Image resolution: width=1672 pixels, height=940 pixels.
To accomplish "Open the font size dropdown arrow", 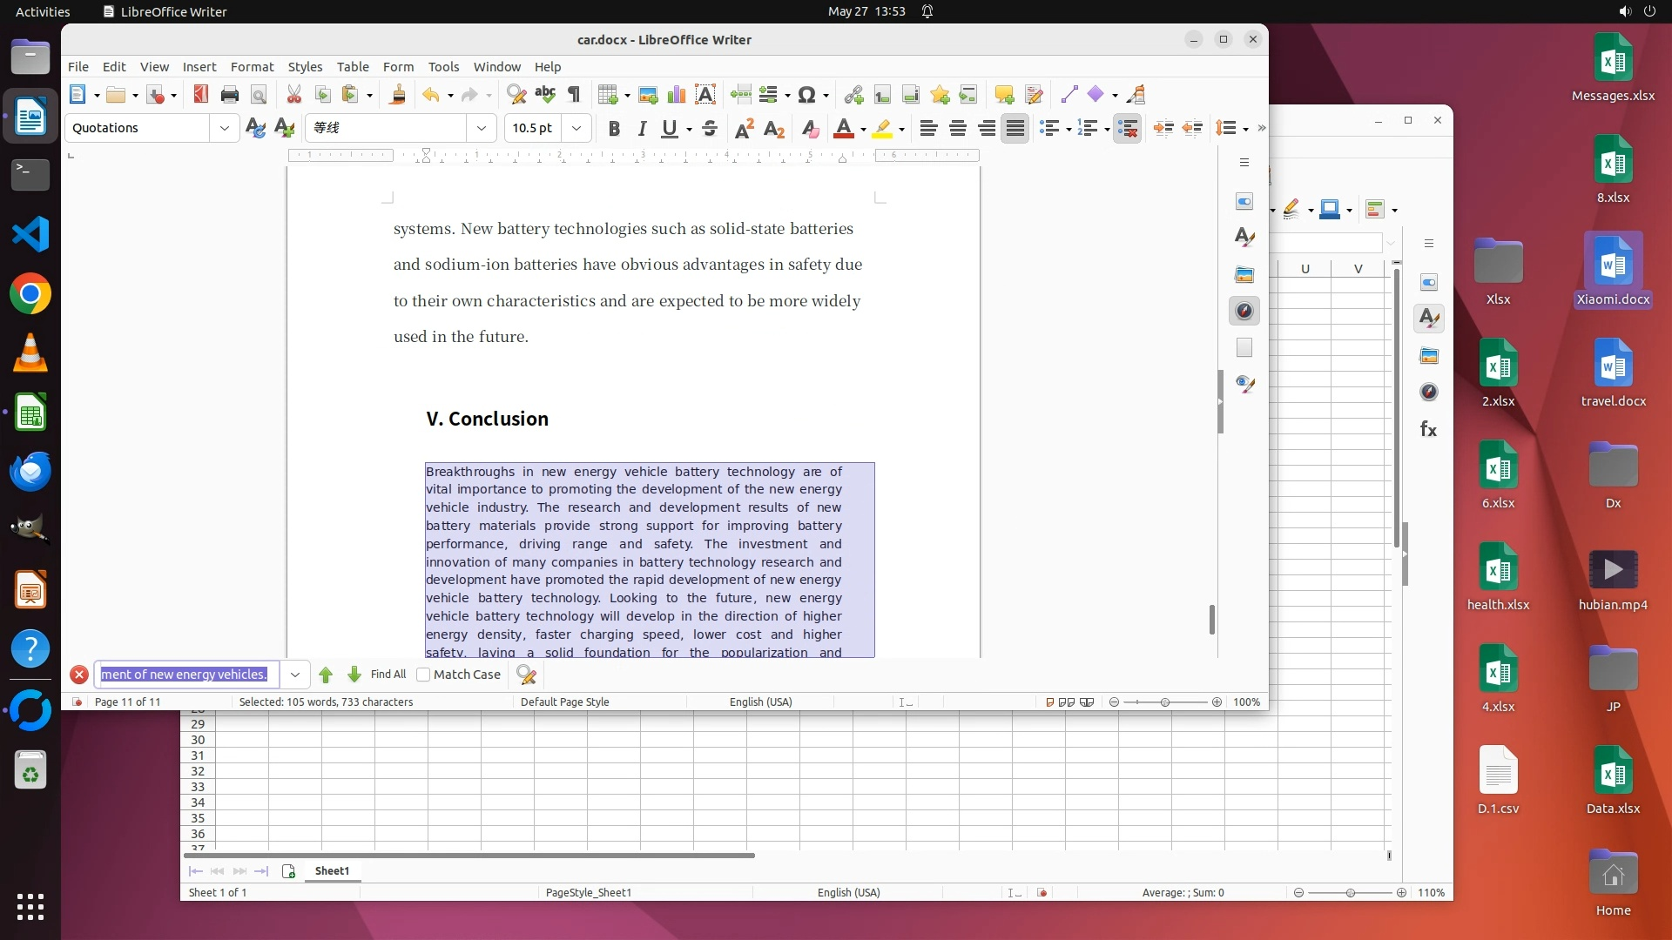I will click(x=576, y=129).
